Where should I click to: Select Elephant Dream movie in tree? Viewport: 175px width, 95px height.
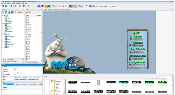(11, 46)
